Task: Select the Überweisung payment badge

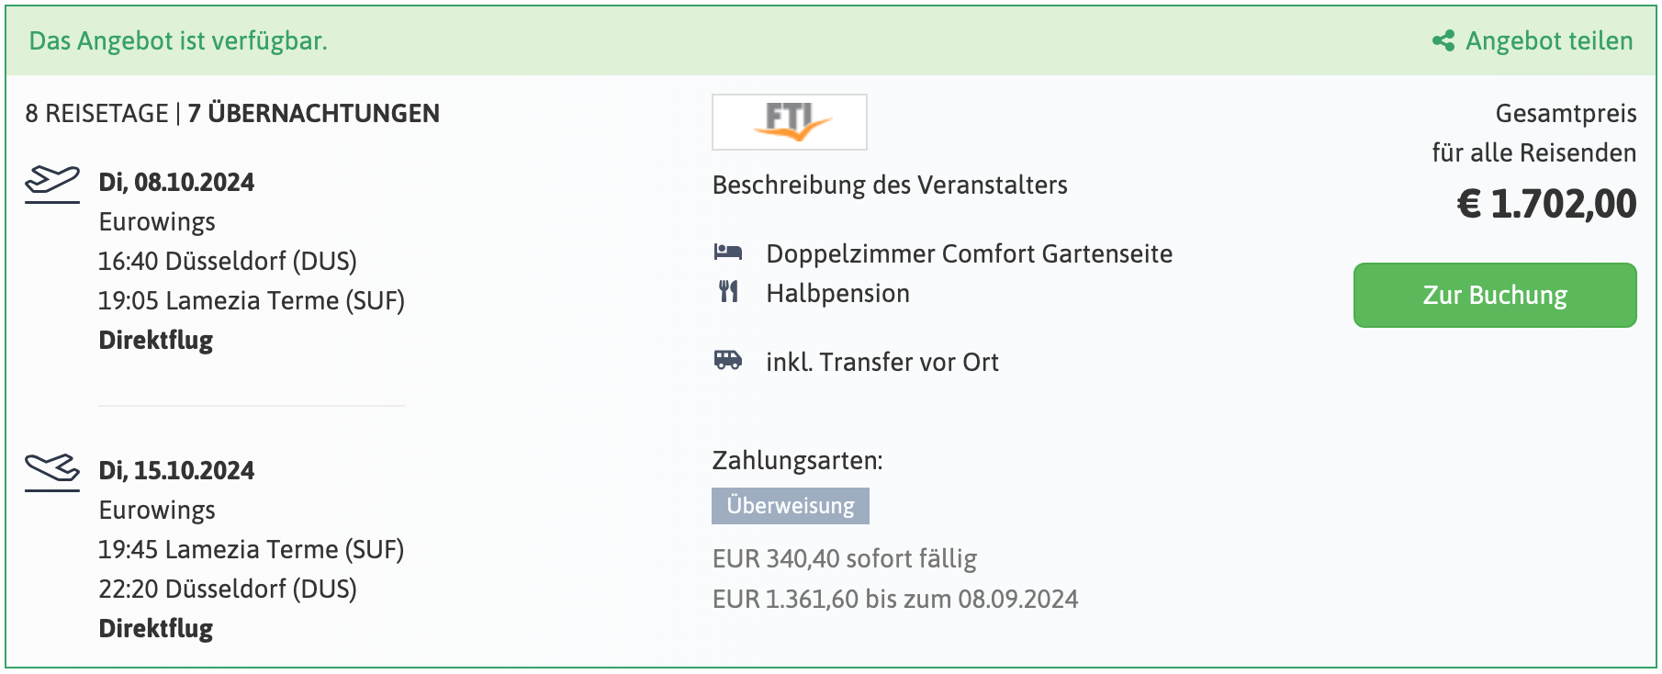Action: (791, 506)
